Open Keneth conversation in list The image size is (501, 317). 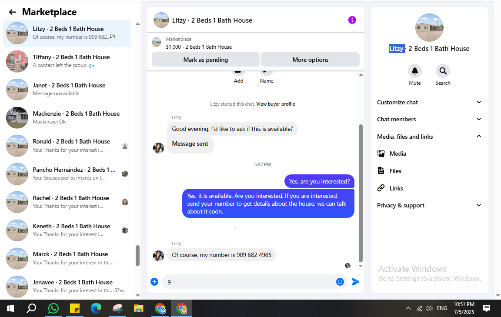pyautogui.click(x=67, y=230)
